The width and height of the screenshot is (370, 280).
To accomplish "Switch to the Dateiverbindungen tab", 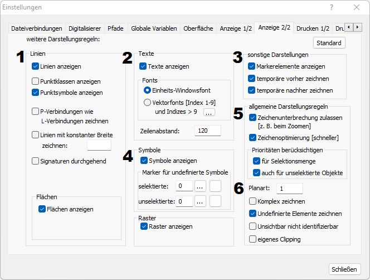I will [x=37, y=28].
